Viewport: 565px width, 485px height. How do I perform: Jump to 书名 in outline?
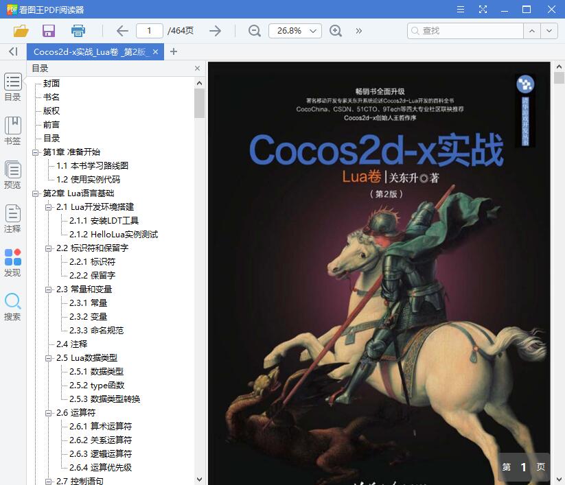pyautogui.click(x=51, y=97)
